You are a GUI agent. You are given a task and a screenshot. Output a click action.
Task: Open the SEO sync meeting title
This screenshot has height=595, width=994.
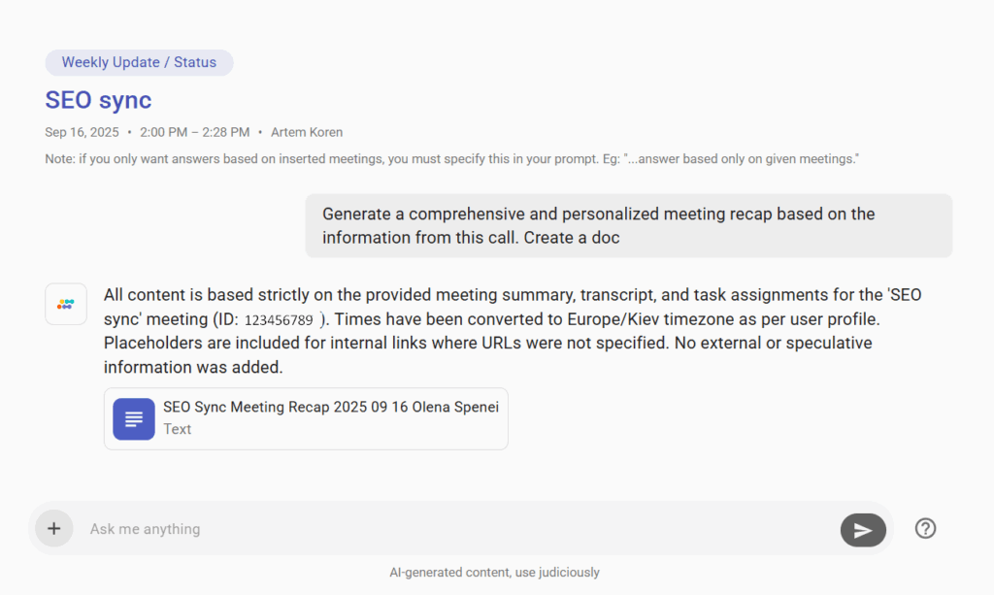pyautogui.click(x=98, y=100)
